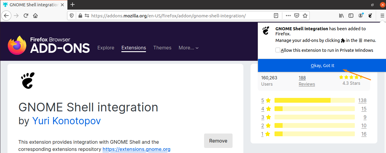
Task: Restore window with title bar restore button
Action: pyautogui.click(x=372, y=5)
